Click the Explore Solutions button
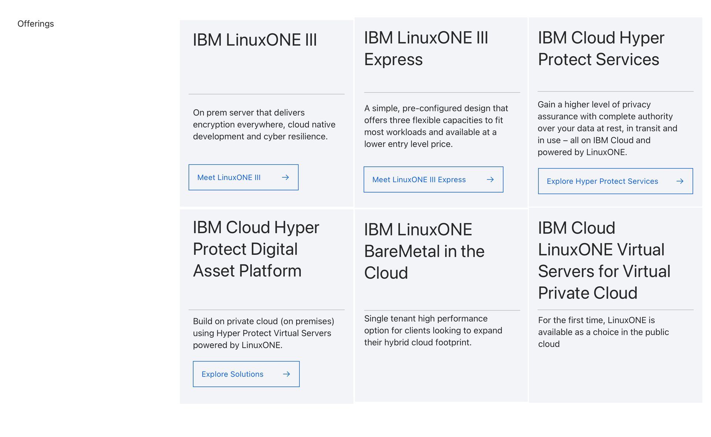 246,374
